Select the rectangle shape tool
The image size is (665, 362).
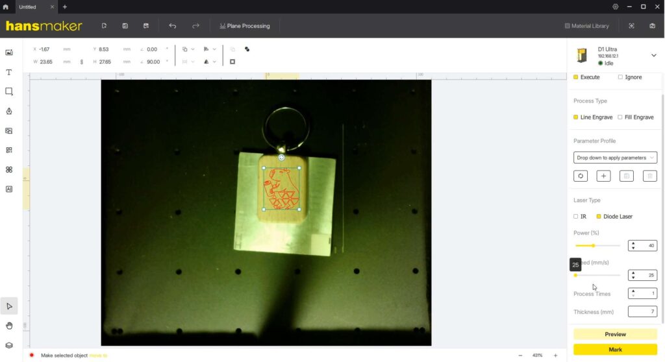[9, 91]
